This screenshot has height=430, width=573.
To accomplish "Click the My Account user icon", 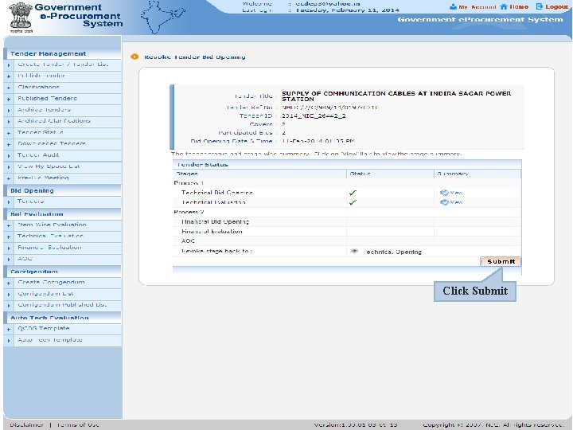I will (x=453, y=7).
